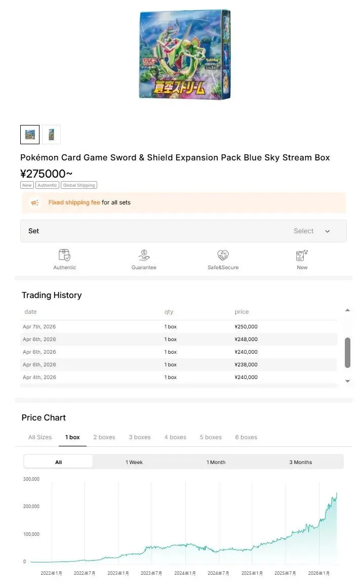Open the All Sizes price chart tab
Viewport: 358px width, 587px height.
40,437
